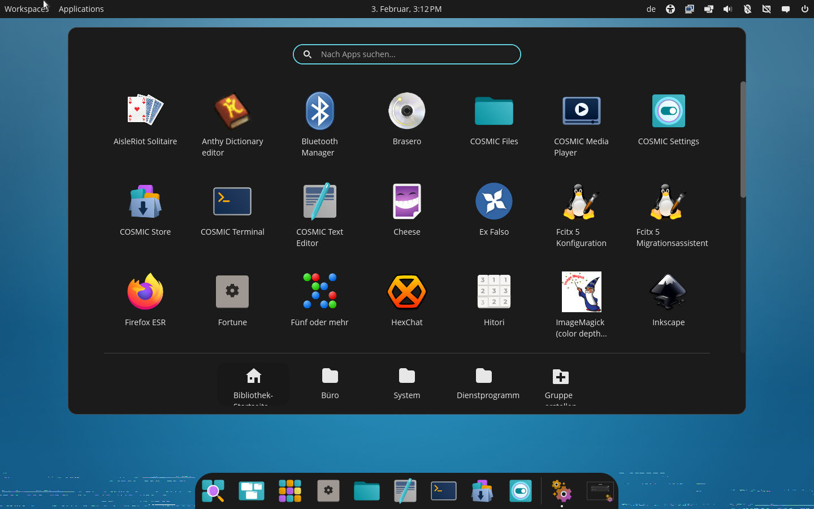Open the Applications menu in the top panel
The width and height of the screenshot is (814, 509).
coord(81,9)
